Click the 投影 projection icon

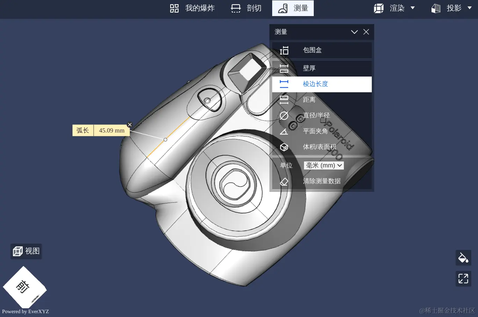[x=436, y=8]
